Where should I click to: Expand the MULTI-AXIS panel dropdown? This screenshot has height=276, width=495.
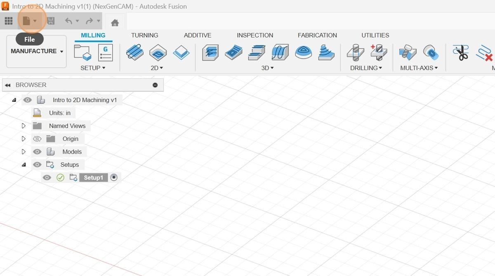tap(419, 68)
